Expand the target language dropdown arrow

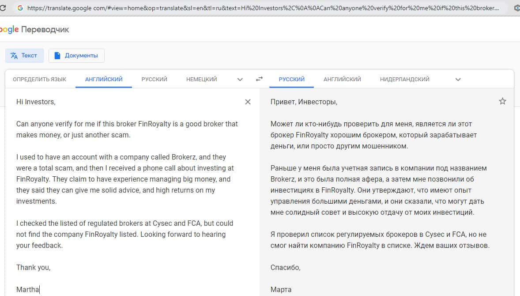pos(458,80)
